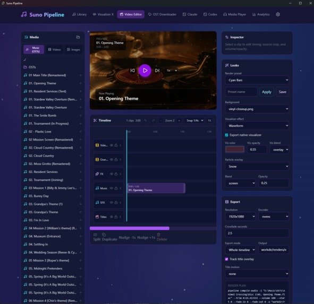
Task: Open the Viz blend overlay dropdown
Action: (279, 150)
